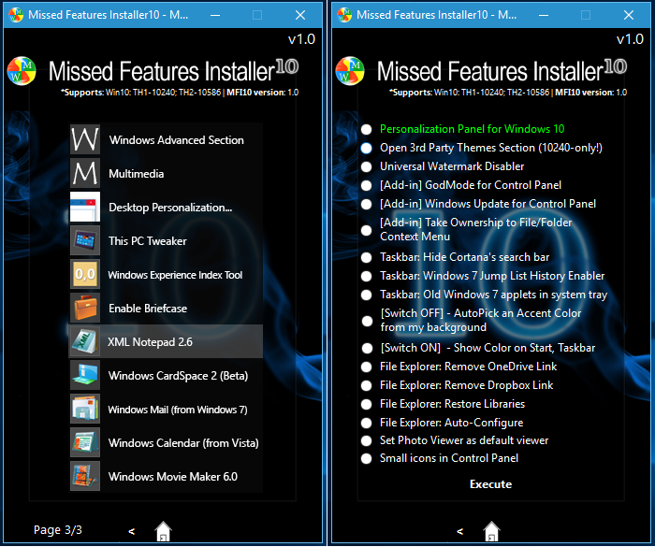Select Take Ownership Context Menu radio
Viewport: 655px width, 547px height.
point(367,230)
